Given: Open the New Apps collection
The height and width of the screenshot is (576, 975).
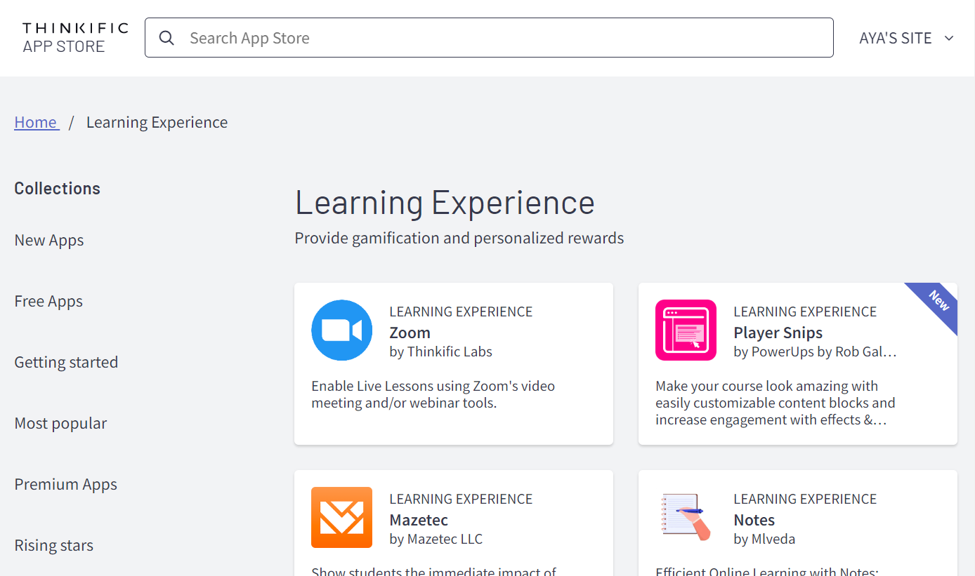Looking at the screenshot, I should pyautogui.click(x=49, y=240).
